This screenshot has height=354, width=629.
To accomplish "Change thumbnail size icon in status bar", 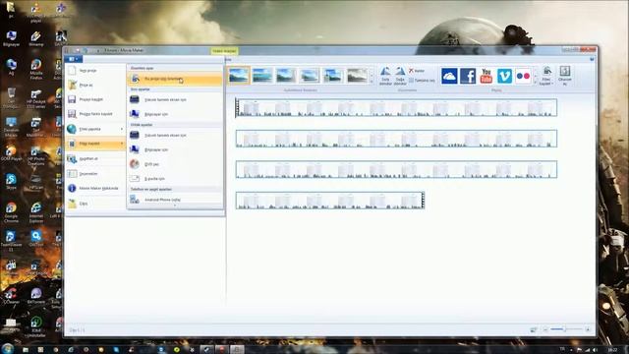I will [533, 329].
